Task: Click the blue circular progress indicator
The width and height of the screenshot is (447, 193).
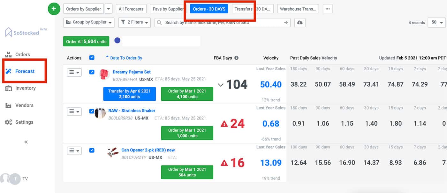Action: [117, 41]
